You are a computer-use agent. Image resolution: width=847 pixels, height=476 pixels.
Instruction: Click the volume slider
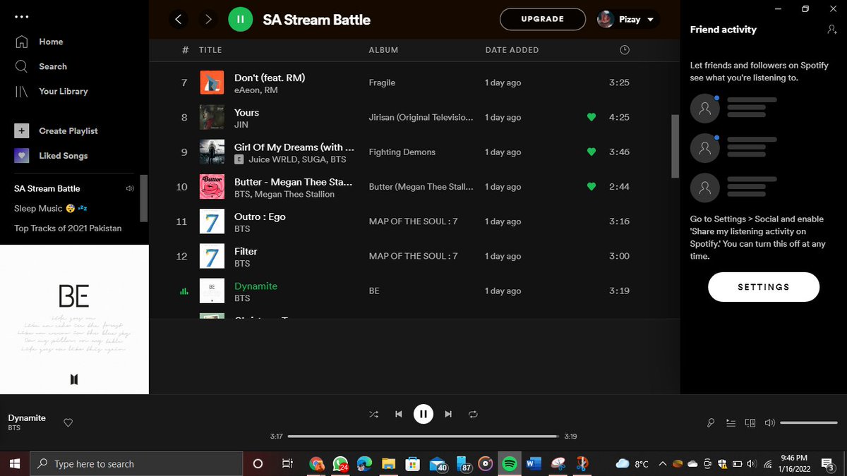tap(809, 422)
